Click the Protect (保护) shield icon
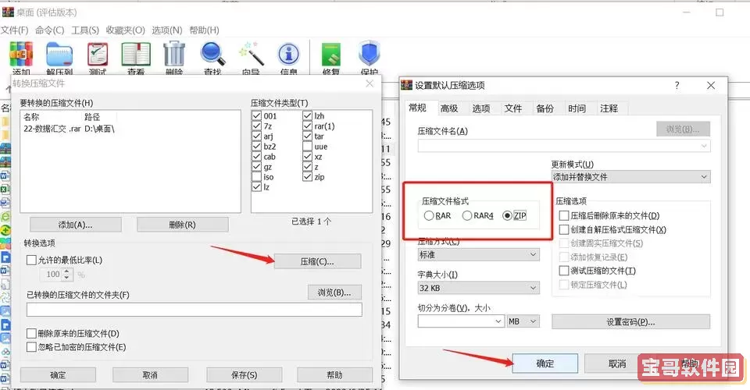This screenshot has width=750, height=390. pyautogui.click(x=370, y=54)
